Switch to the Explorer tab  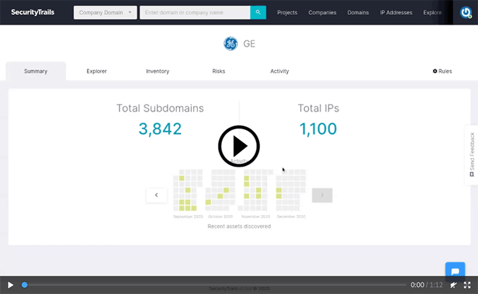click(96, 71)
